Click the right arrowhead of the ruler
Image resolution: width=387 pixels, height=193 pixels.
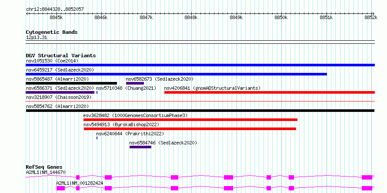374,13
